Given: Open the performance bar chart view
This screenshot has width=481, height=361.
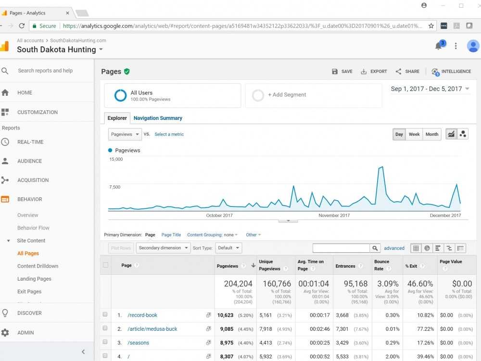Looking at the screenshot, I should click(x=438, y=248).
